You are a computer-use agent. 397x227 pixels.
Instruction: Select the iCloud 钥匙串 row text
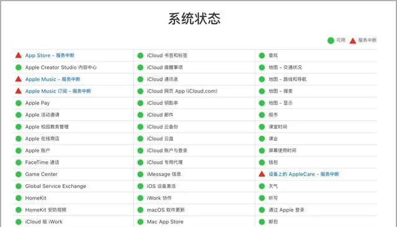(163, 103)
